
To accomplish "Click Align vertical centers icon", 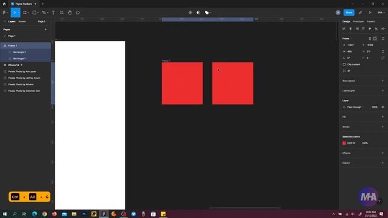I will click(370, 28).
